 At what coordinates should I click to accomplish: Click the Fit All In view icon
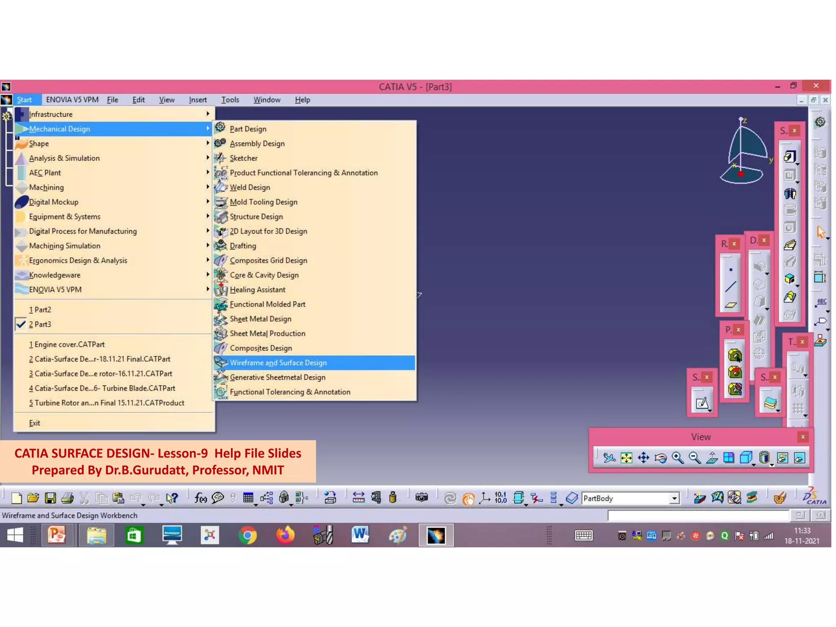(x=626, y=458)
